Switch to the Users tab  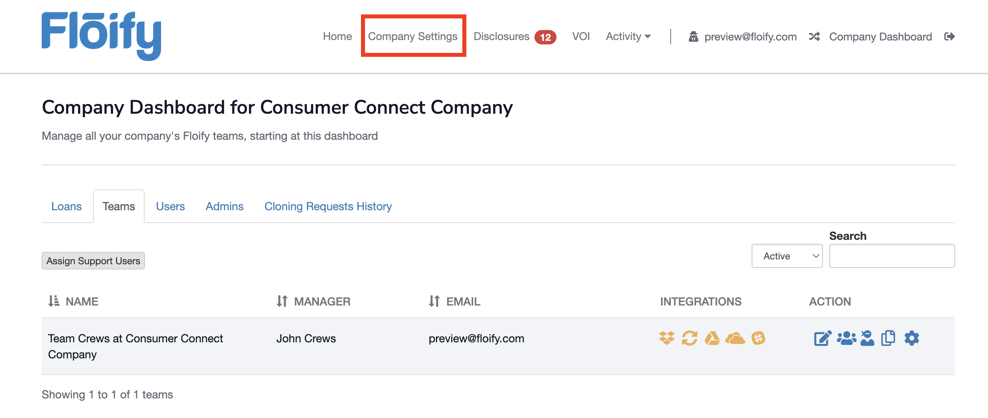(170, 206)
